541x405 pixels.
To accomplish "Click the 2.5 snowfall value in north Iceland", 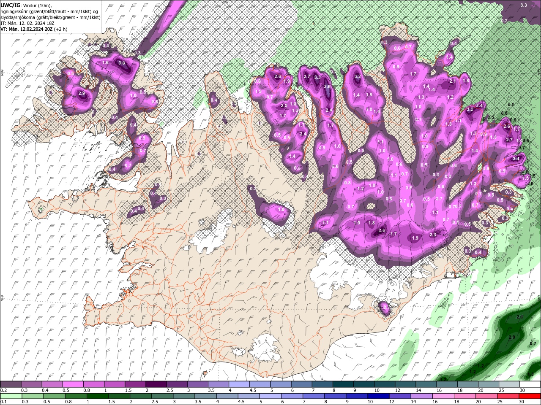I will [x=284, y=105].
